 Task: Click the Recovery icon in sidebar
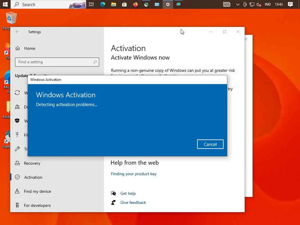pyautogui.click(x=17, y=163)
